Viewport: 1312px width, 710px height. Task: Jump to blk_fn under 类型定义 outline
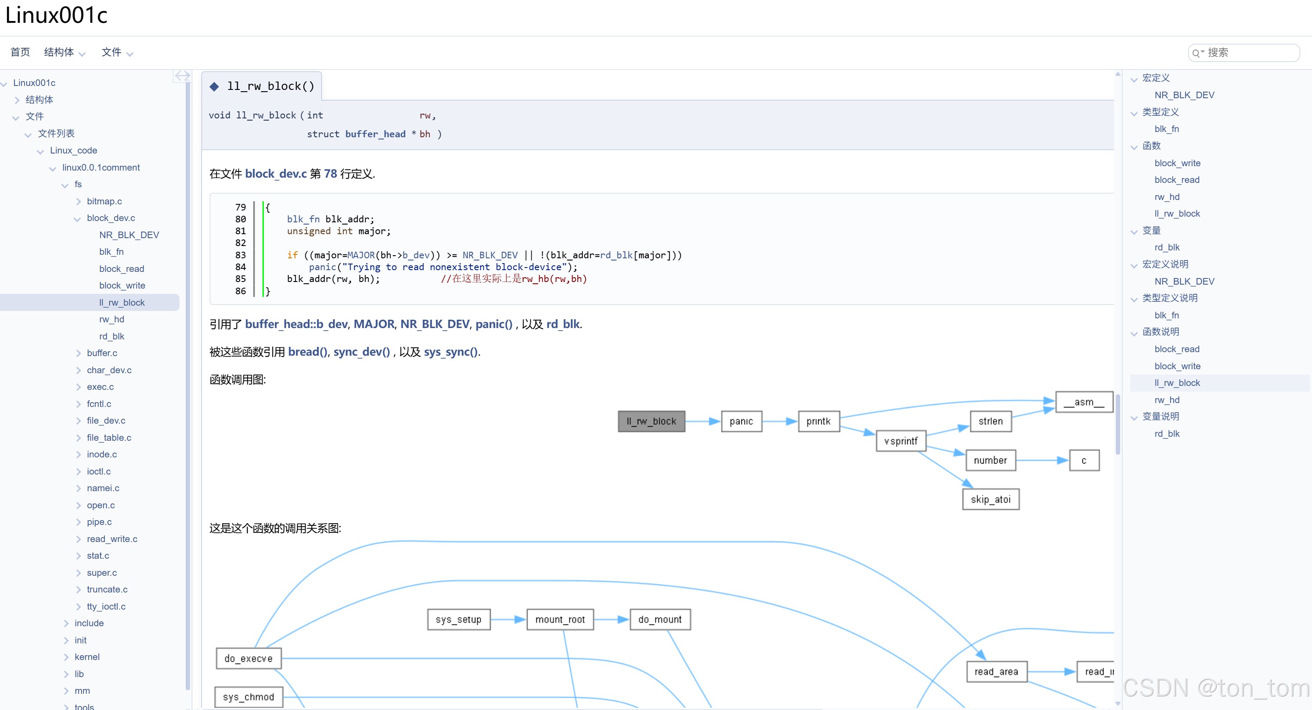tap(1166, 129)
